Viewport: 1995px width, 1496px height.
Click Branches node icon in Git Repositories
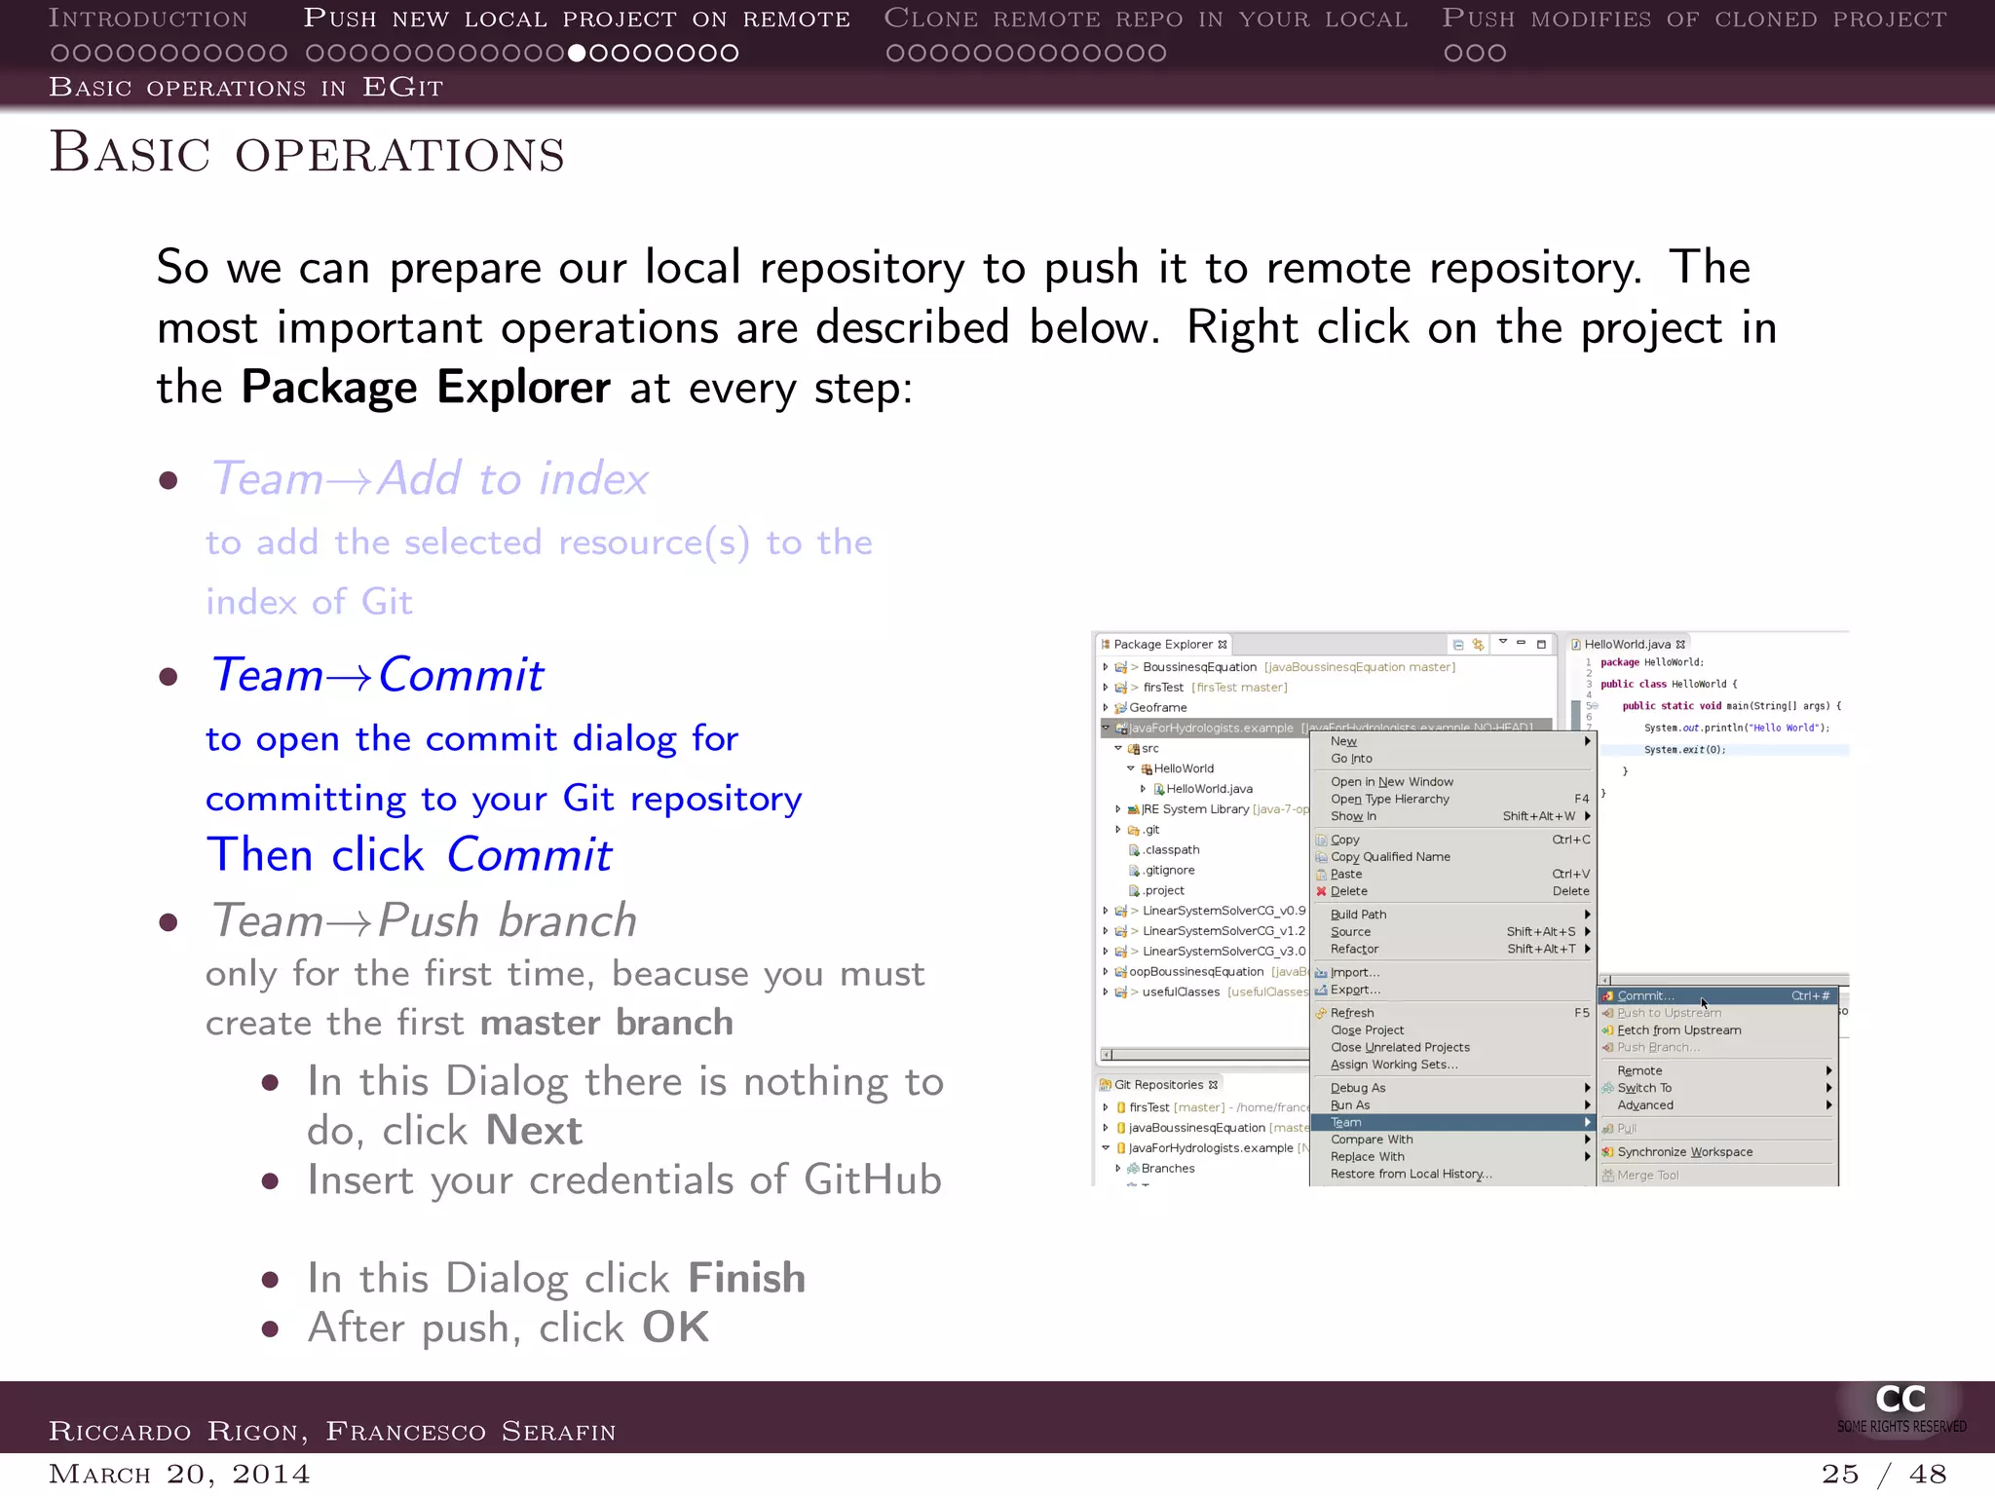point(1134,1169)
